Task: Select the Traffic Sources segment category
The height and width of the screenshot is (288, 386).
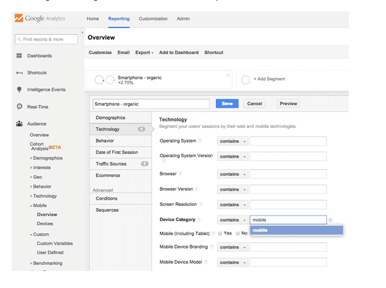Action: [x=112, y=164]
